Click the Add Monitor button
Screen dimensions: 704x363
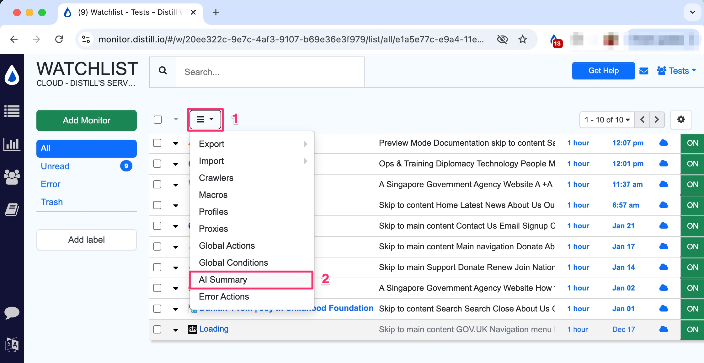87,120
